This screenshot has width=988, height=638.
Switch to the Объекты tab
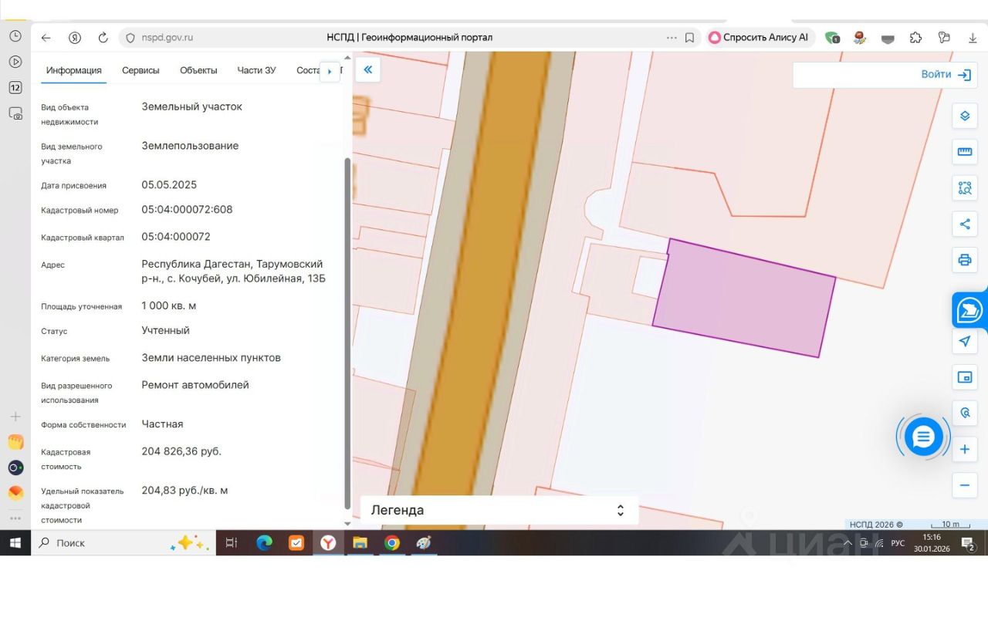198,70
